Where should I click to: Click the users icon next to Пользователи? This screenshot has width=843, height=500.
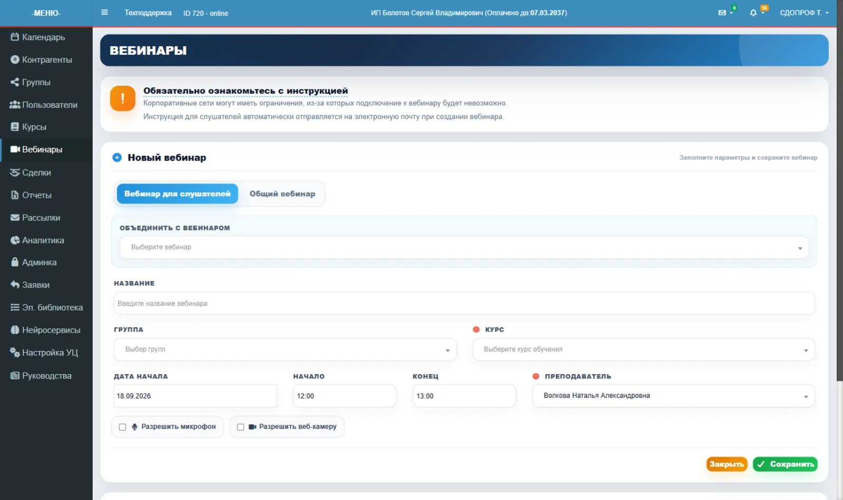[x=15, y=105]
